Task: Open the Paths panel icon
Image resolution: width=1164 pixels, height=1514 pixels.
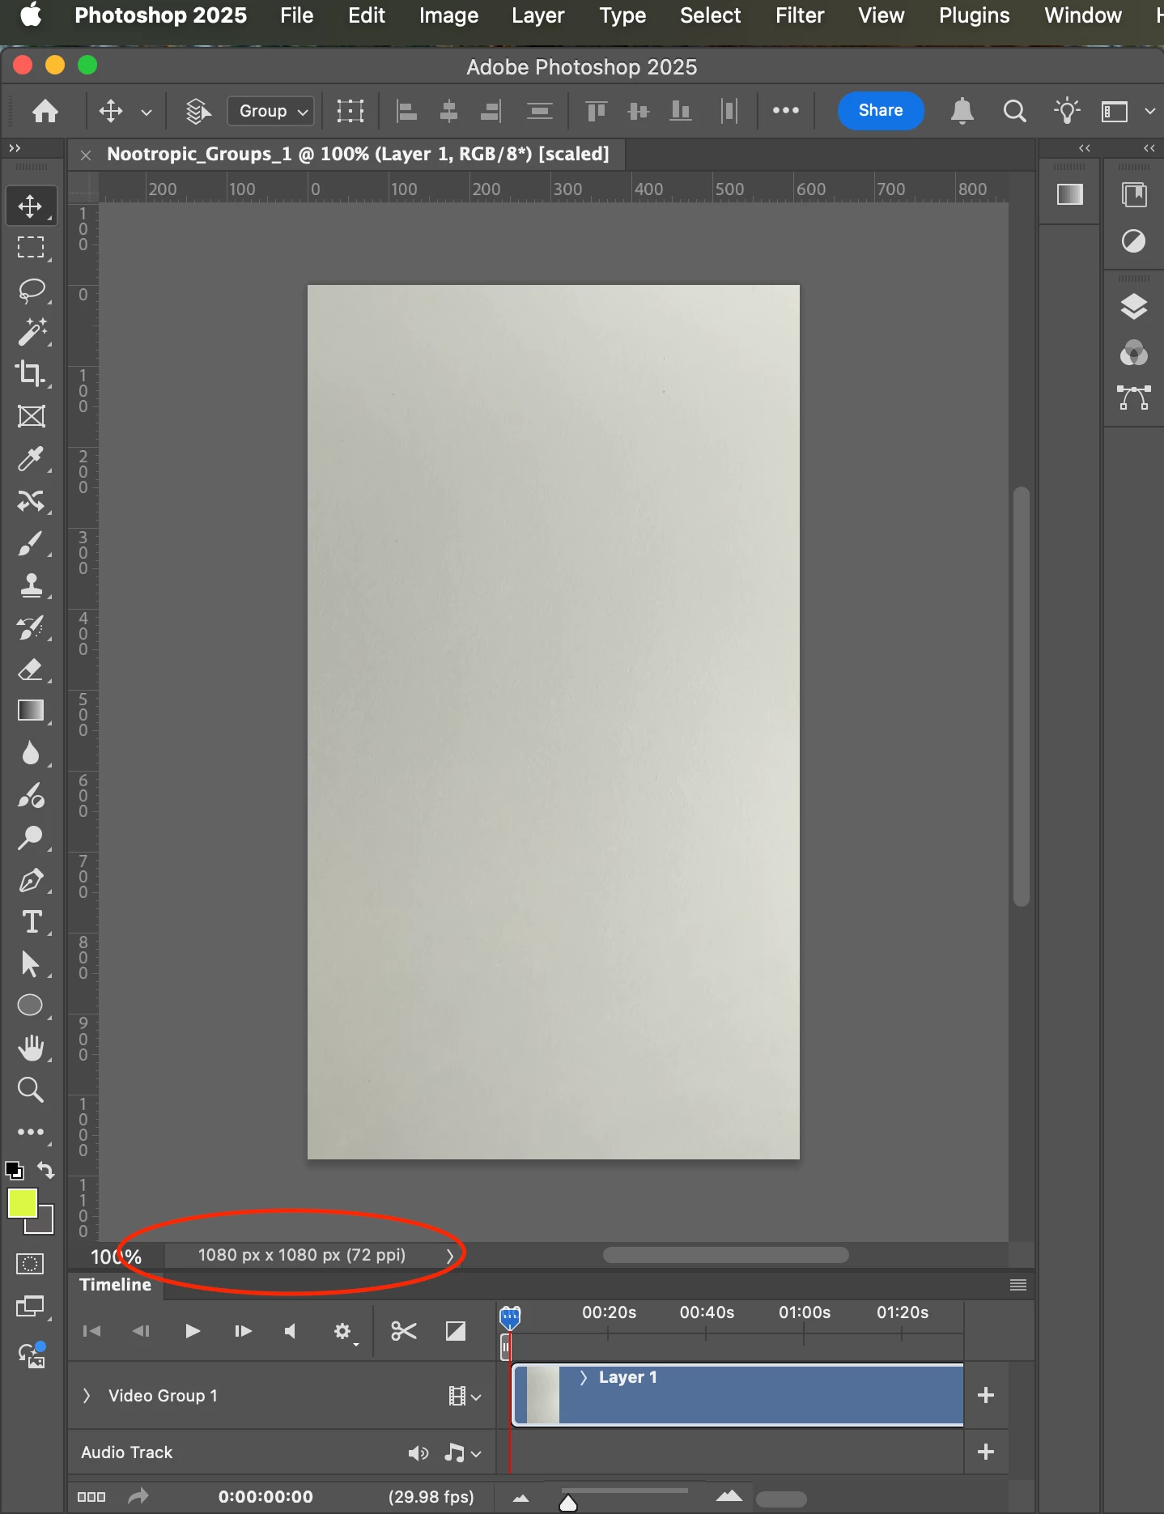Action: point(1134,398)
